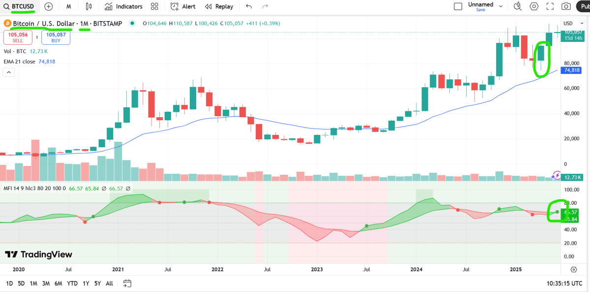
Task: Select the 3M time range
Action: (x=46, y=283)
